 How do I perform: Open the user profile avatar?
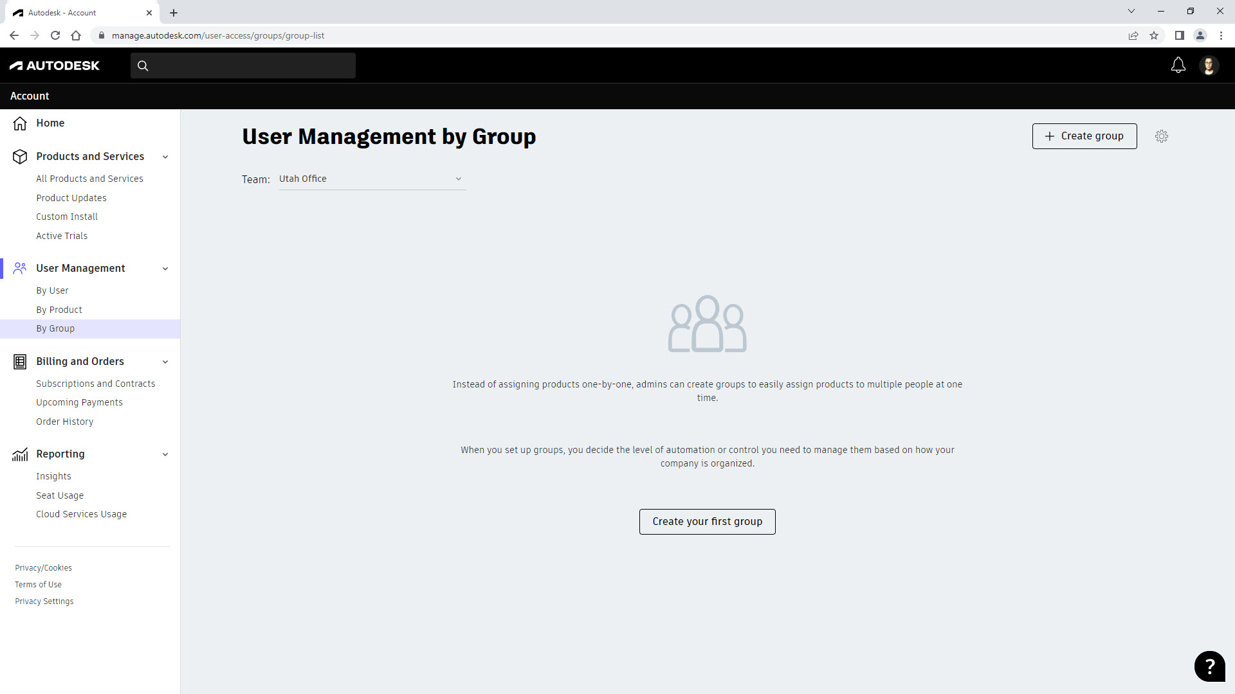pyautogui.click(x=1209, y=66)
